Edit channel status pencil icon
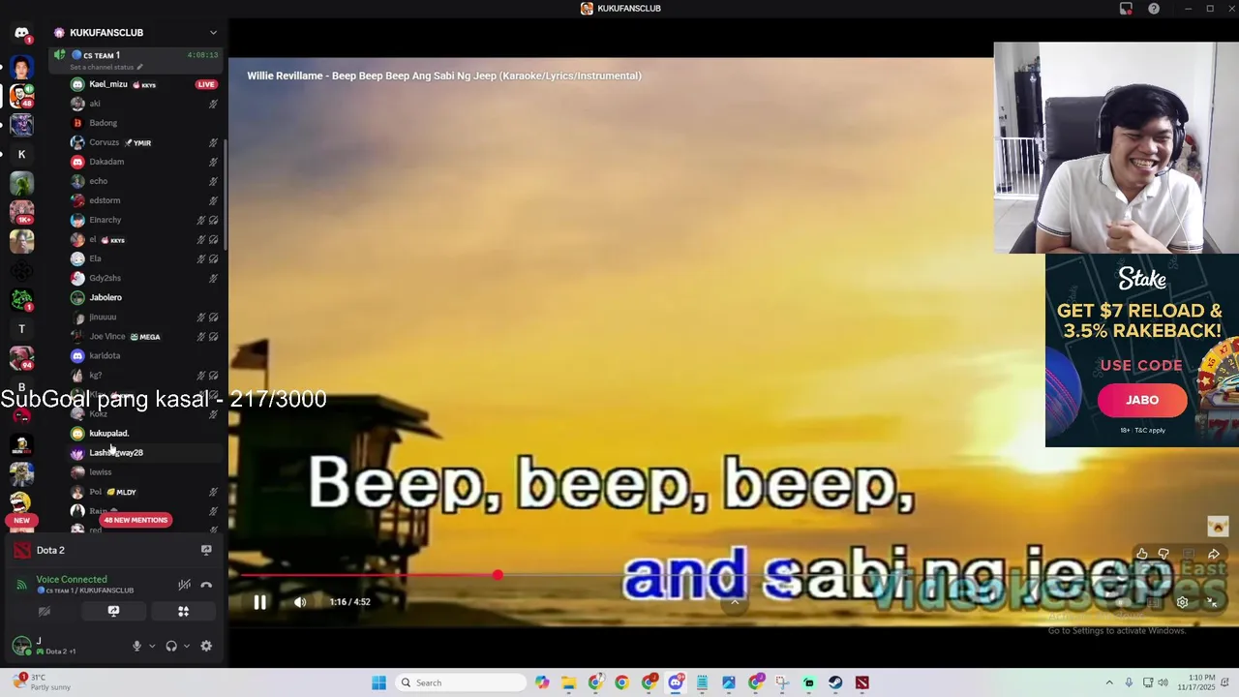1239x697 pixels. 139,68
